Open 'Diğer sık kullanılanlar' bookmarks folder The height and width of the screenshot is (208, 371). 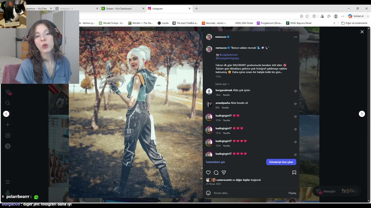pos(354,23)
